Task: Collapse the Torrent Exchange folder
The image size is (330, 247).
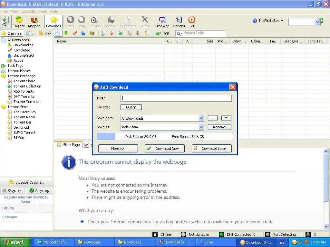Action: point(4,76)
